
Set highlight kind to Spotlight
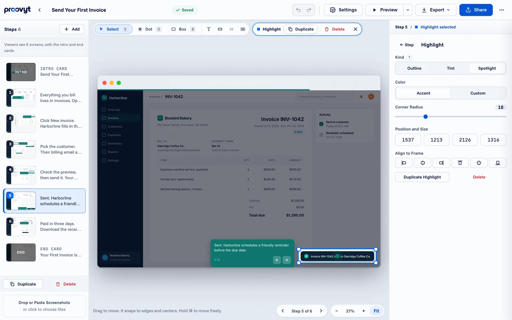click(x=487, y=68)
